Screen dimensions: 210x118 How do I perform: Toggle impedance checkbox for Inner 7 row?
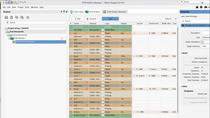[134, 76]
